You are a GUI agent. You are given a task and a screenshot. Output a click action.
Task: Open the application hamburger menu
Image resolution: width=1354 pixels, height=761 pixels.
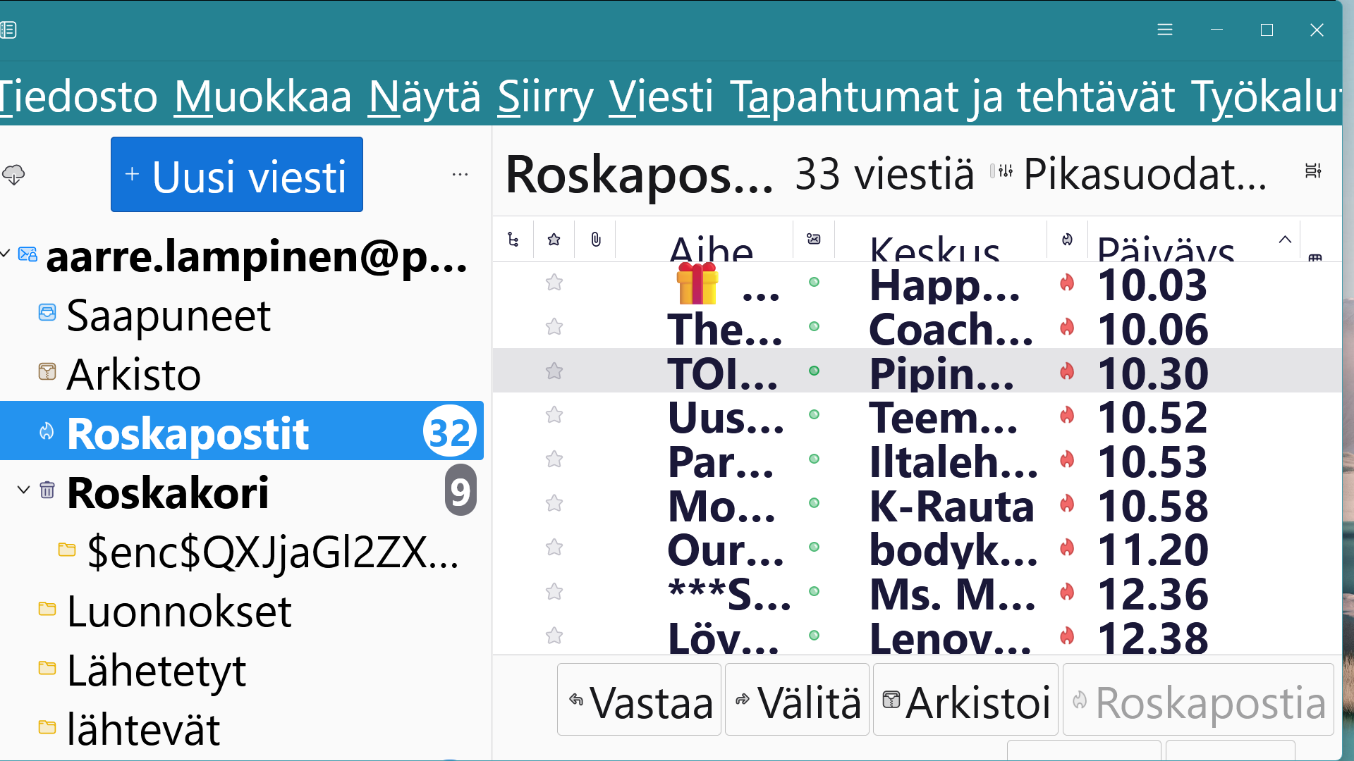(x=1164, y=30)
